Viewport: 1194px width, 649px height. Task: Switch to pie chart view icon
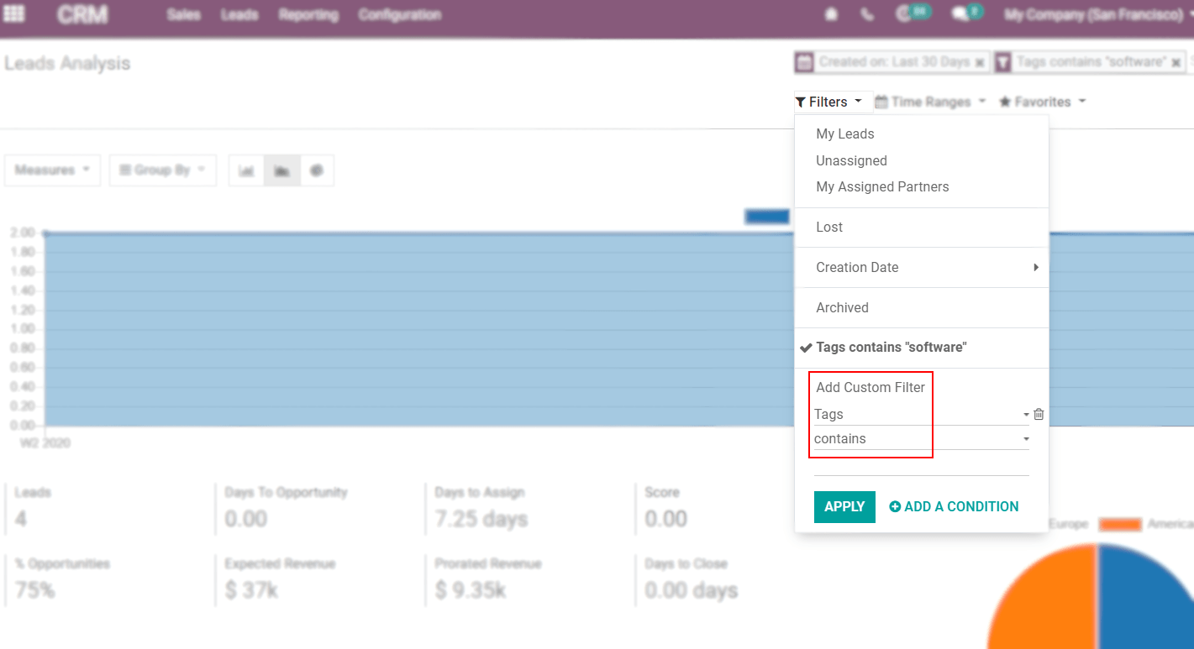pyautogui.click(x=317, y=170)
